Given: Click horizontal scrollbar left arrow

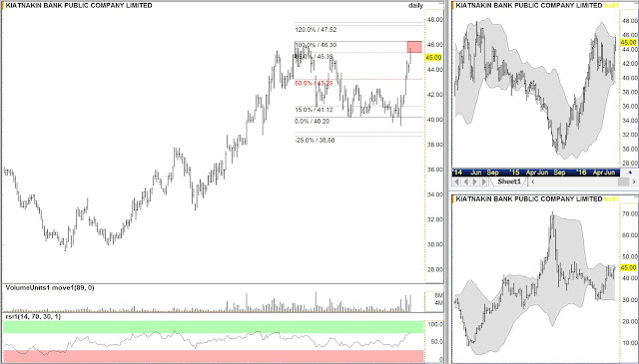Looking at the screenshot, I should click(x=532, y=182).
